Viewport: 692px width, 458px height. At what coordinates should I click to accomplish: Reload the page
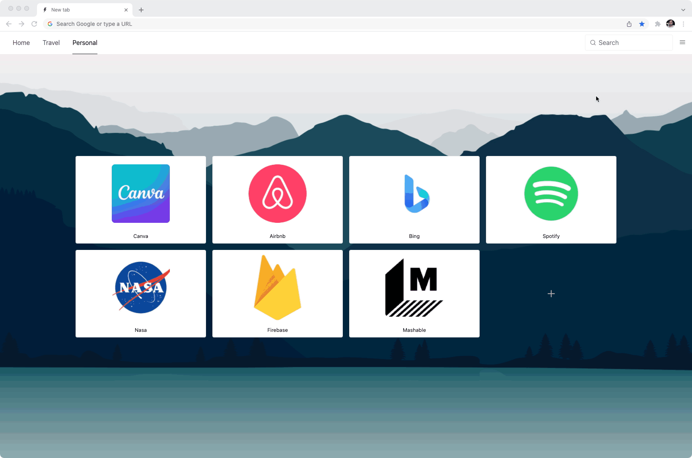pos(34,24)
